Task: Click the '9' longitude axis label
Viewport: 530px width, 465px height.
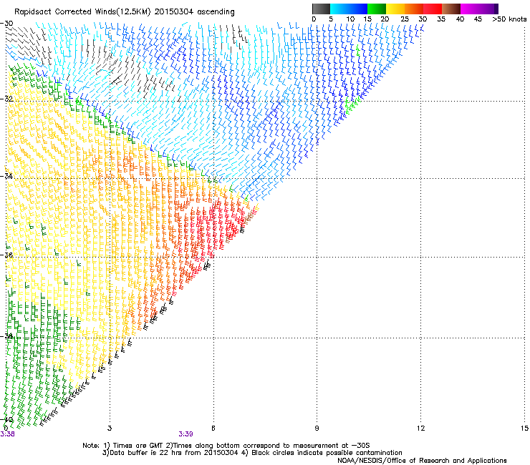Action: [317, 429]
